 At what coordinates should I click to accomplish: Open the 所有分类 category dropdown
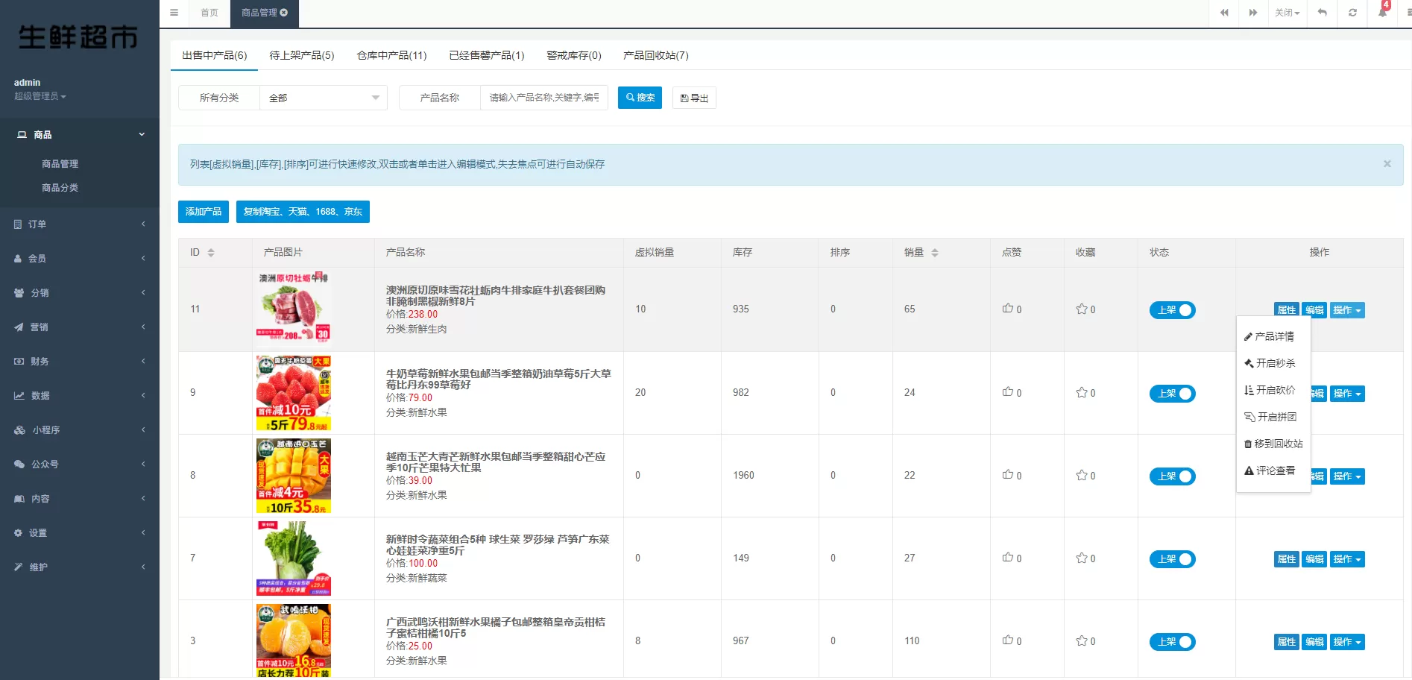[323, 98]
